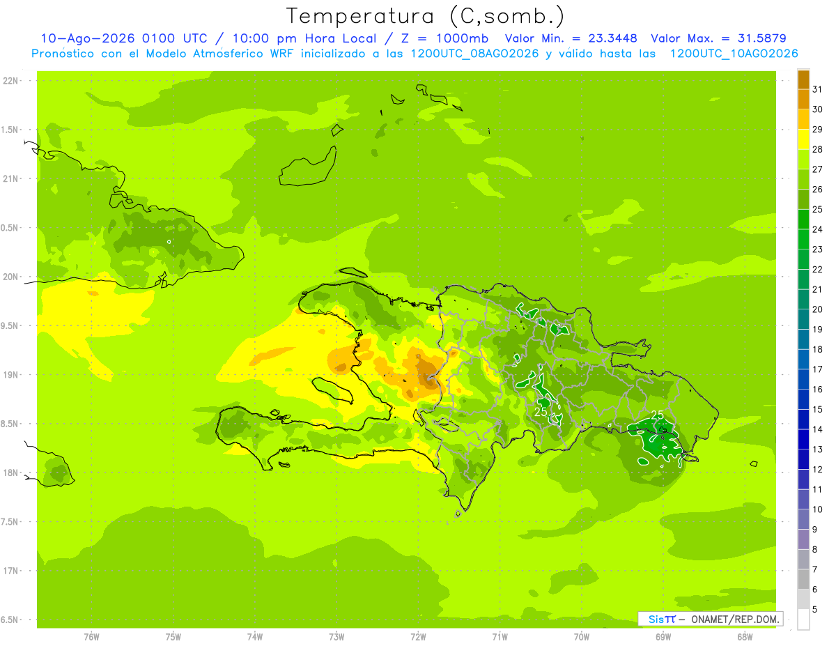Select the "Valor Max. = 31.5879" value
This screenshot has height=646, width=836.
719,38
